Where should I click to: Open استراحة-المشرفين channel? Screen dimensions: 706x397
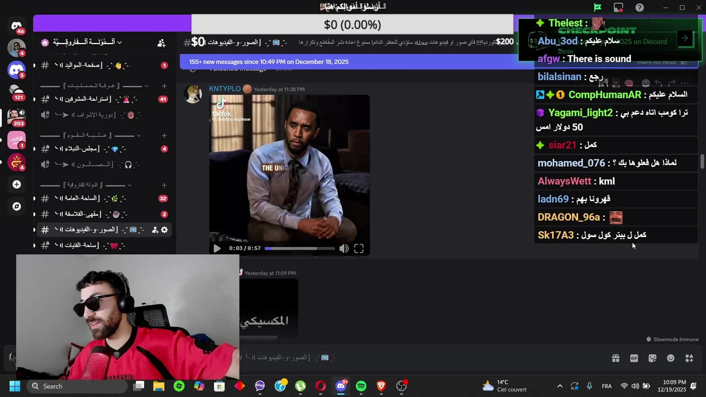(104, 99)
